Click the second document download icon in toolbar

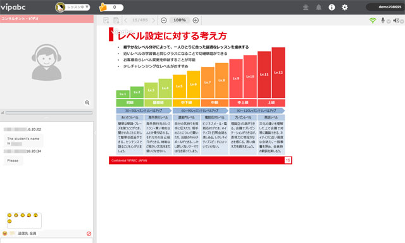[x=116, y=20]
